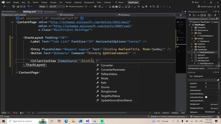Screen dimensions: 221x124
Task: Click the Undo arrow toolbar icon
Action: (29, 7)
